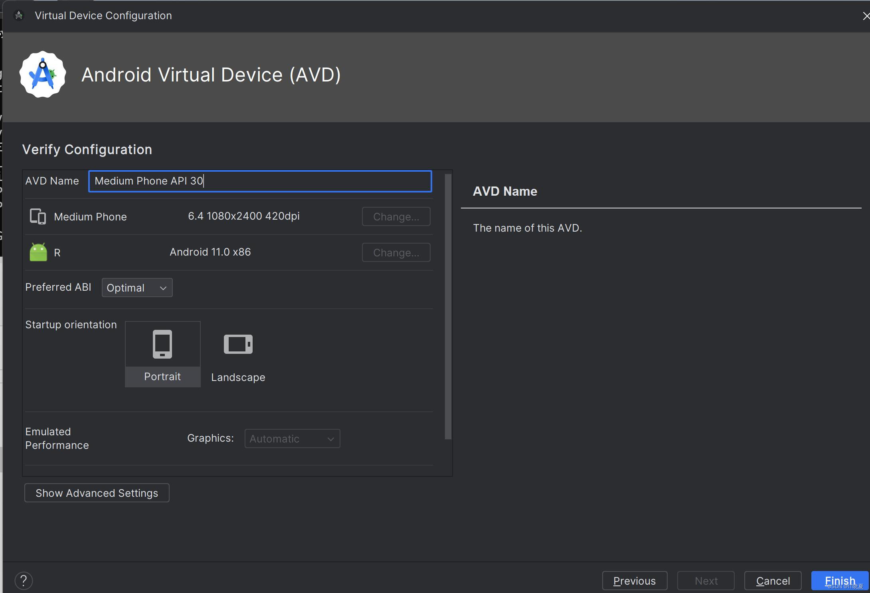Open the Graphics Automatic dropdown
870x593 pixels.
[x=292, y=438]
